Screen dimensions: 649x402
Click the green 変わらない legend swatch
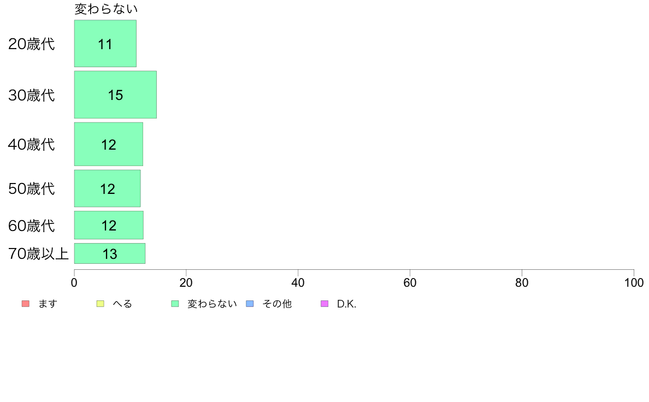(x=175, y=304)
